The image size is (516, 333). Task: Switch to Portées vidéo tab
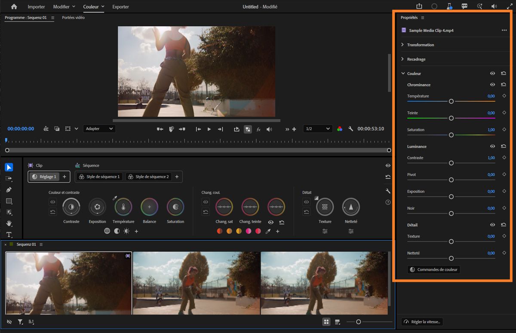pyautogui.click(x=73, y=18)
